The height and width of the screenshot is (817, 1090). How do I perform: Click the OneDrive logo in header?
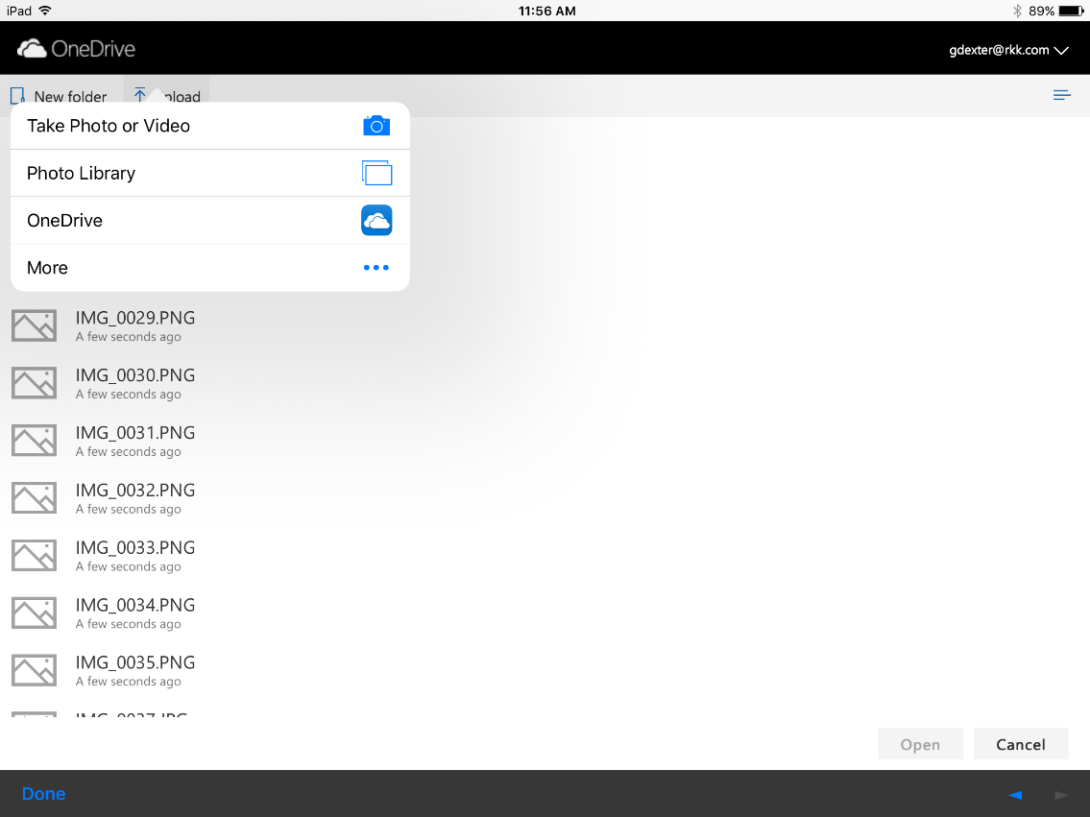pyautogui.click(x=77, y=49)
